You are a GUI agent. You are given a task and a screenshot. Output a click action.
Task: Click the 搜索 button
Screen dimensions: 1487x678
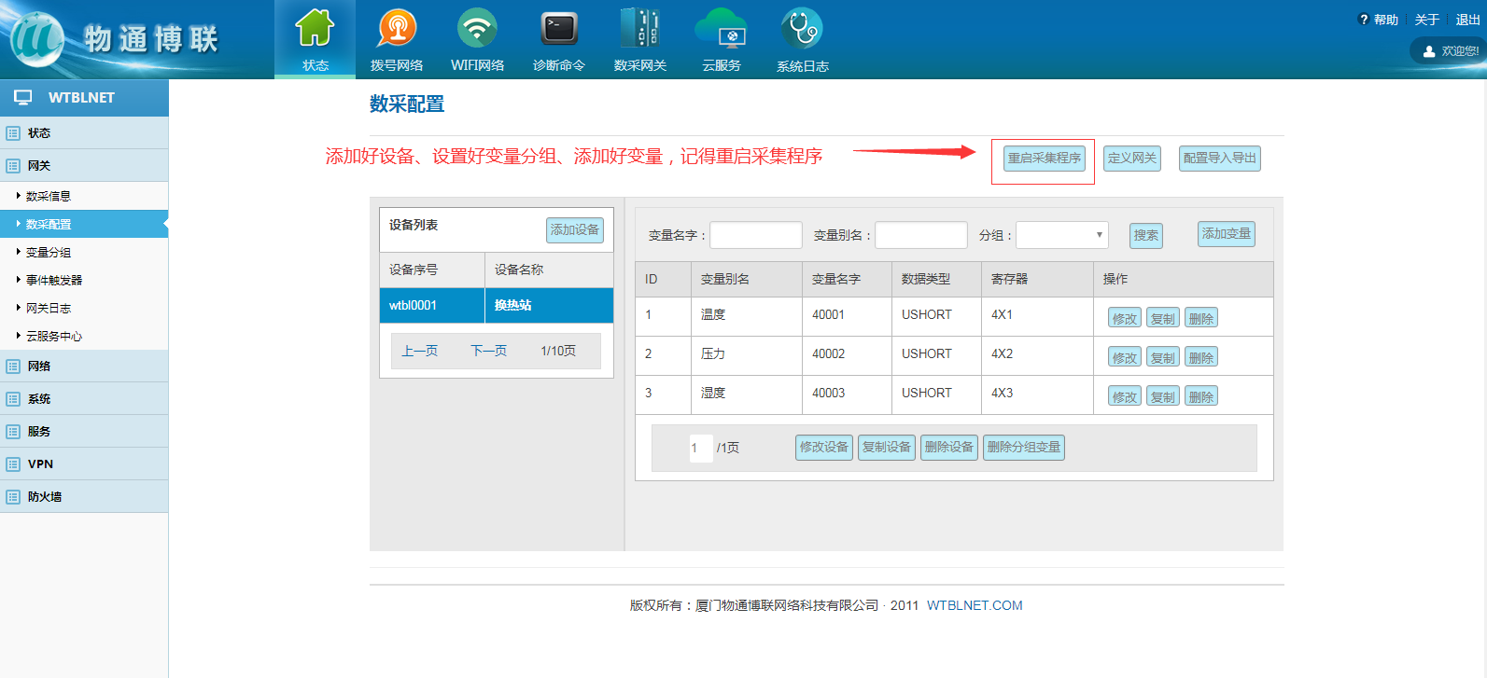tap(1145, 235)
